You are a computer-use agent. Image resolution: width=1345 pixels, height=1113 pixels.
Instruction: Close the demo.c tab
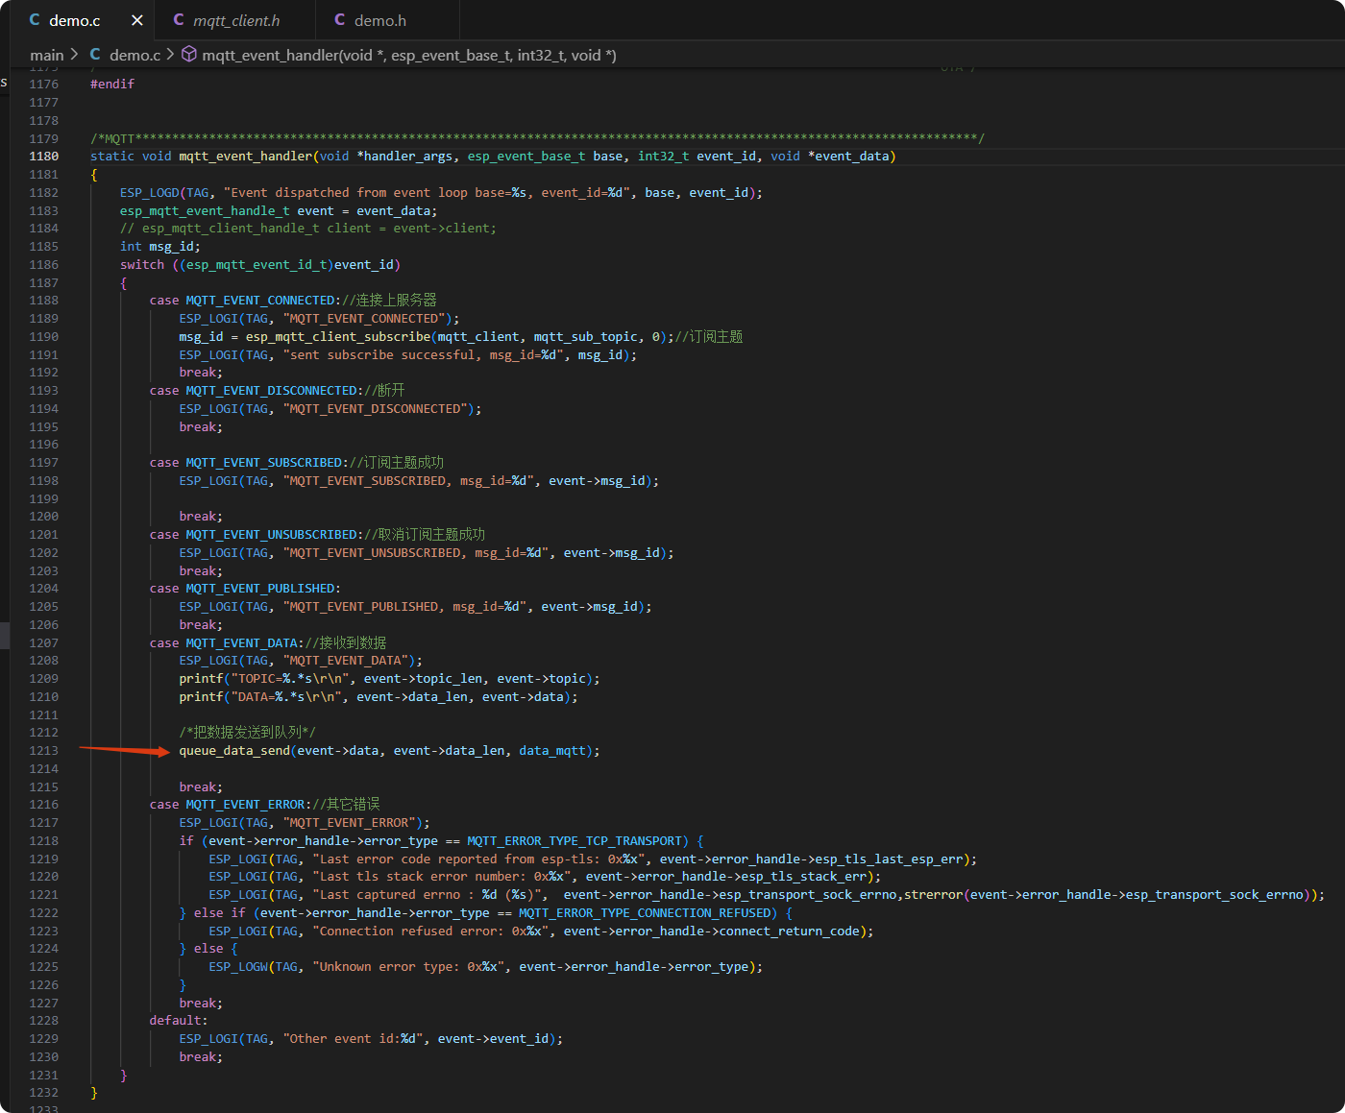[137, 20]
